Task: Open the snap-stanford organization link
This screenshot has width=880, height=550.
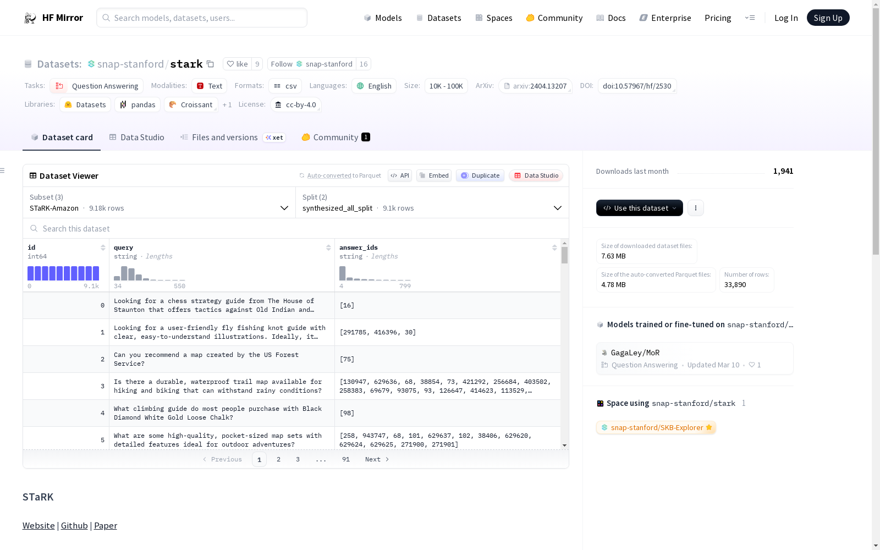Action: [x=130, y=64]
